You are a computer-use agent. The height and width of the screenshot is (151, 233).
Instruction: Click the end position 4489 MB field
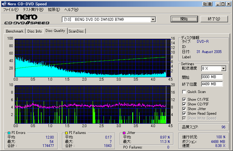(x=212, y=84)
